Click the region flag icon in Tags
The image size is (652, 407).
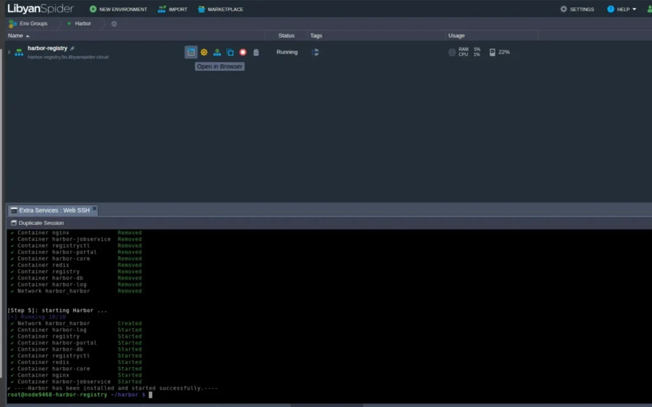pos(315,52)
